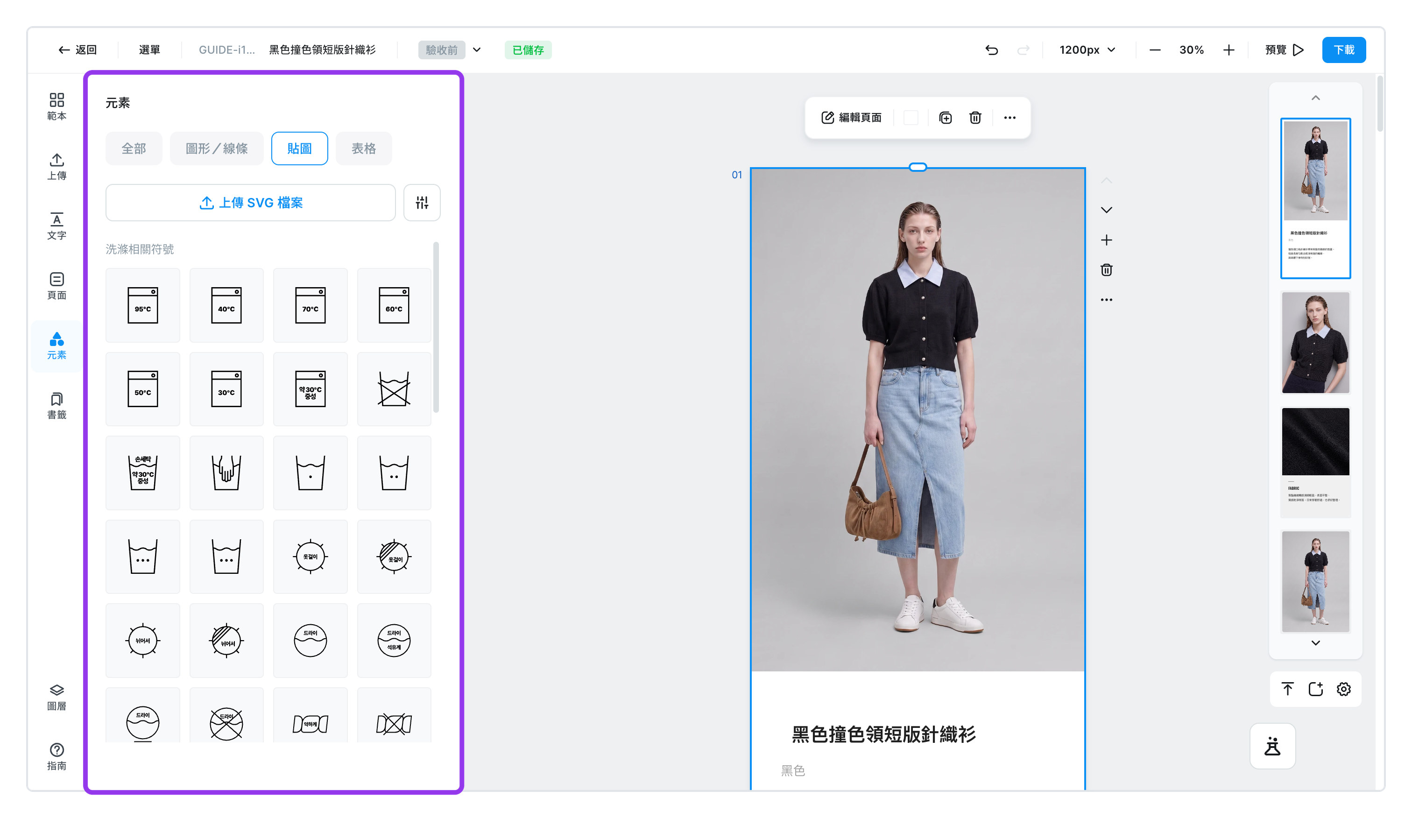Click the accessibility figure floating button
Screen dimensions: 1412x818
(x=1272, y=746)
